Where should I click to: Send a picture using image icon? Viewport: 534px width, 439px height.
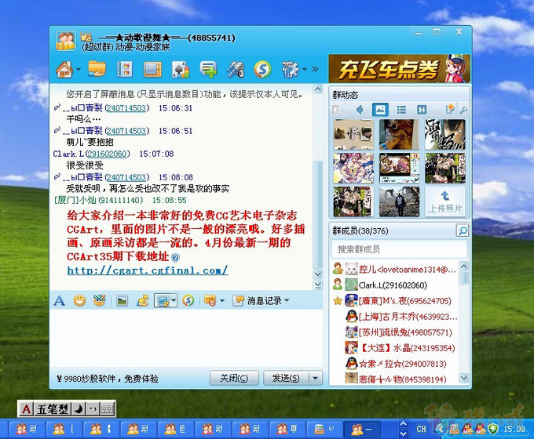[122, 300]
